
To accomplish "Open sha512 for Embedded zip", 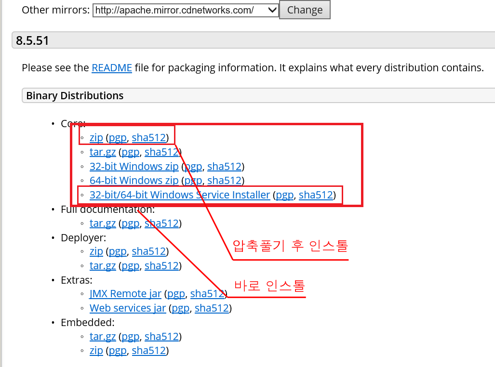I will [x=148, y=351].
